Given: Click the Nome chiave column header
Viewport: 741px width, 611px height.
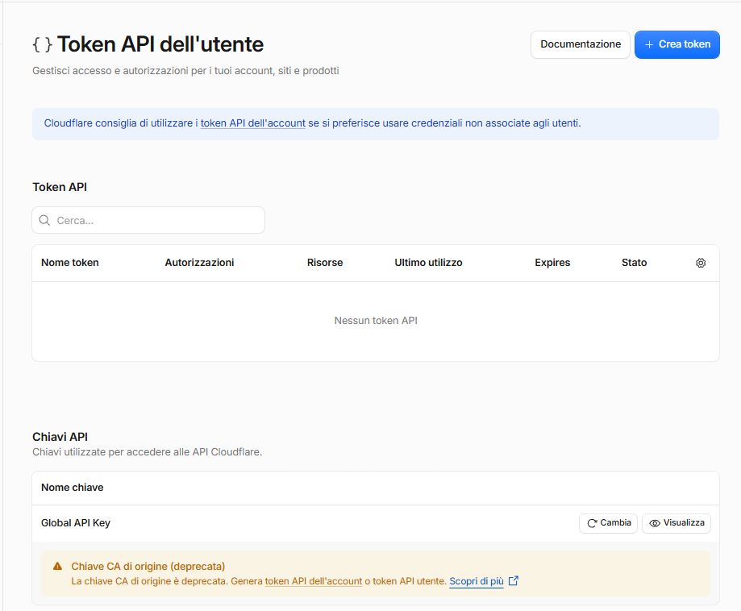Looking at the screenshot, I should click(73, 488).
